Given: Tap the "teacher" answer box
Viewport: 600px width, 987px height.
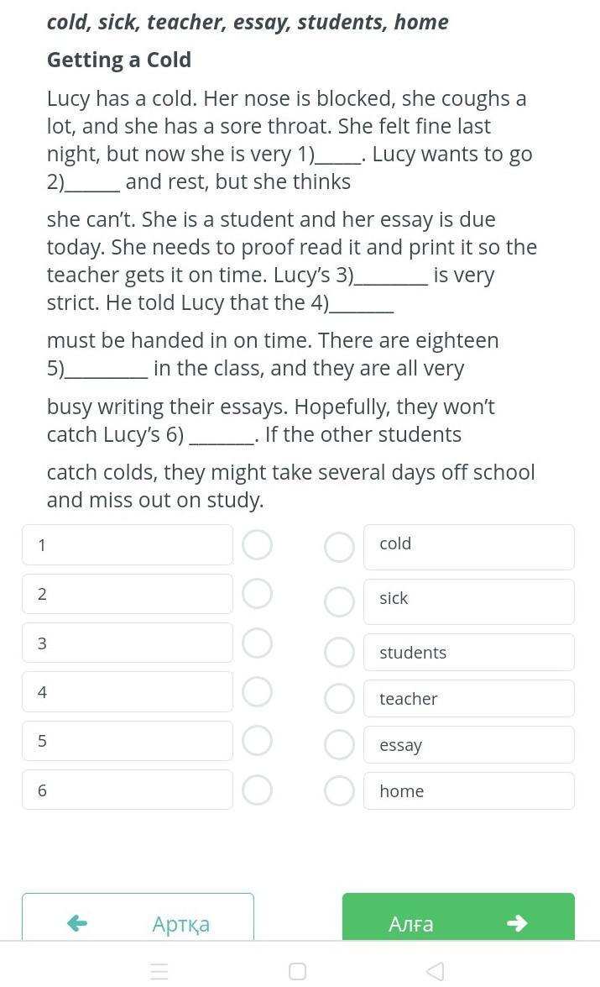Looking at the screenshot, I should click(x=468, y=698).
